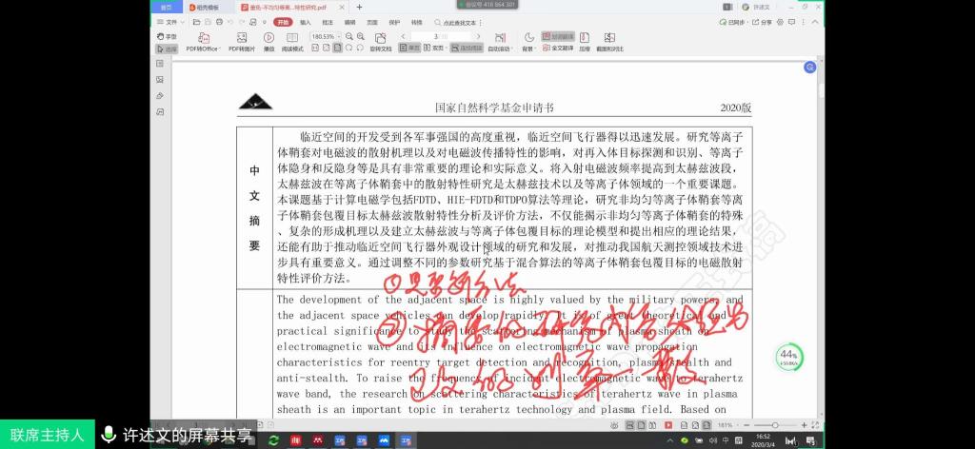975x449 pixels.
Task: Click the 分享 share button
Action: 765,21
